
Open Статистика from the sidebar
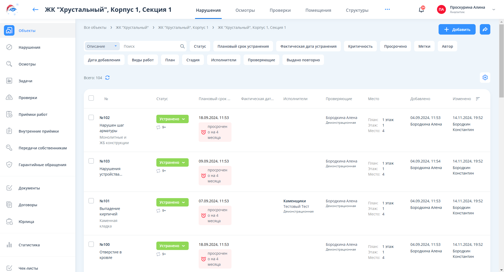coord(29,245)
